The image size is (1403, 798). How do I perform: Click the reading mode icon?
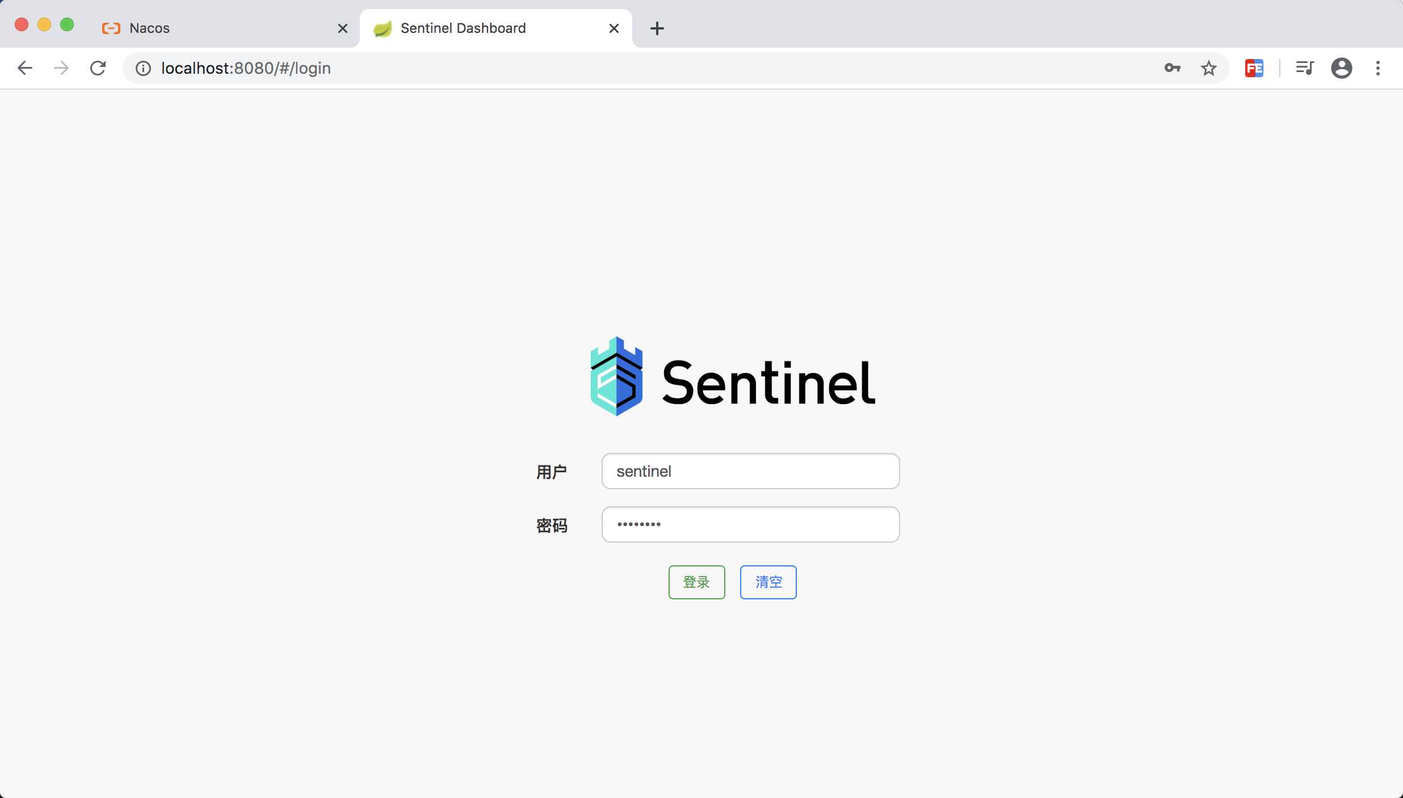pyautogui.click(x=1304, y=68)
